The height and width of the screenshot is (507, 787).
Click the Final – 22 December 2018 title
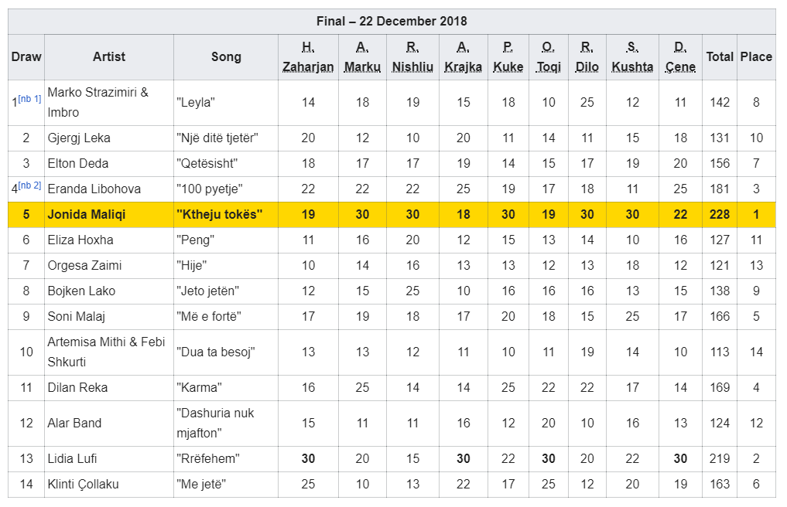pos(392,21)
